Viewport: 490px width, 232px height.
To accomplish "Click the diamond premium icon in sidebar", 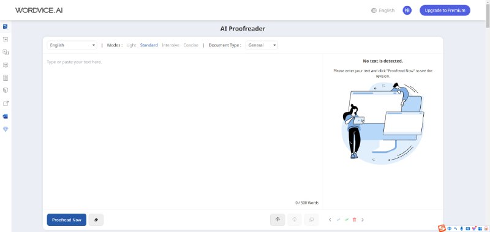I will point(6,129).
